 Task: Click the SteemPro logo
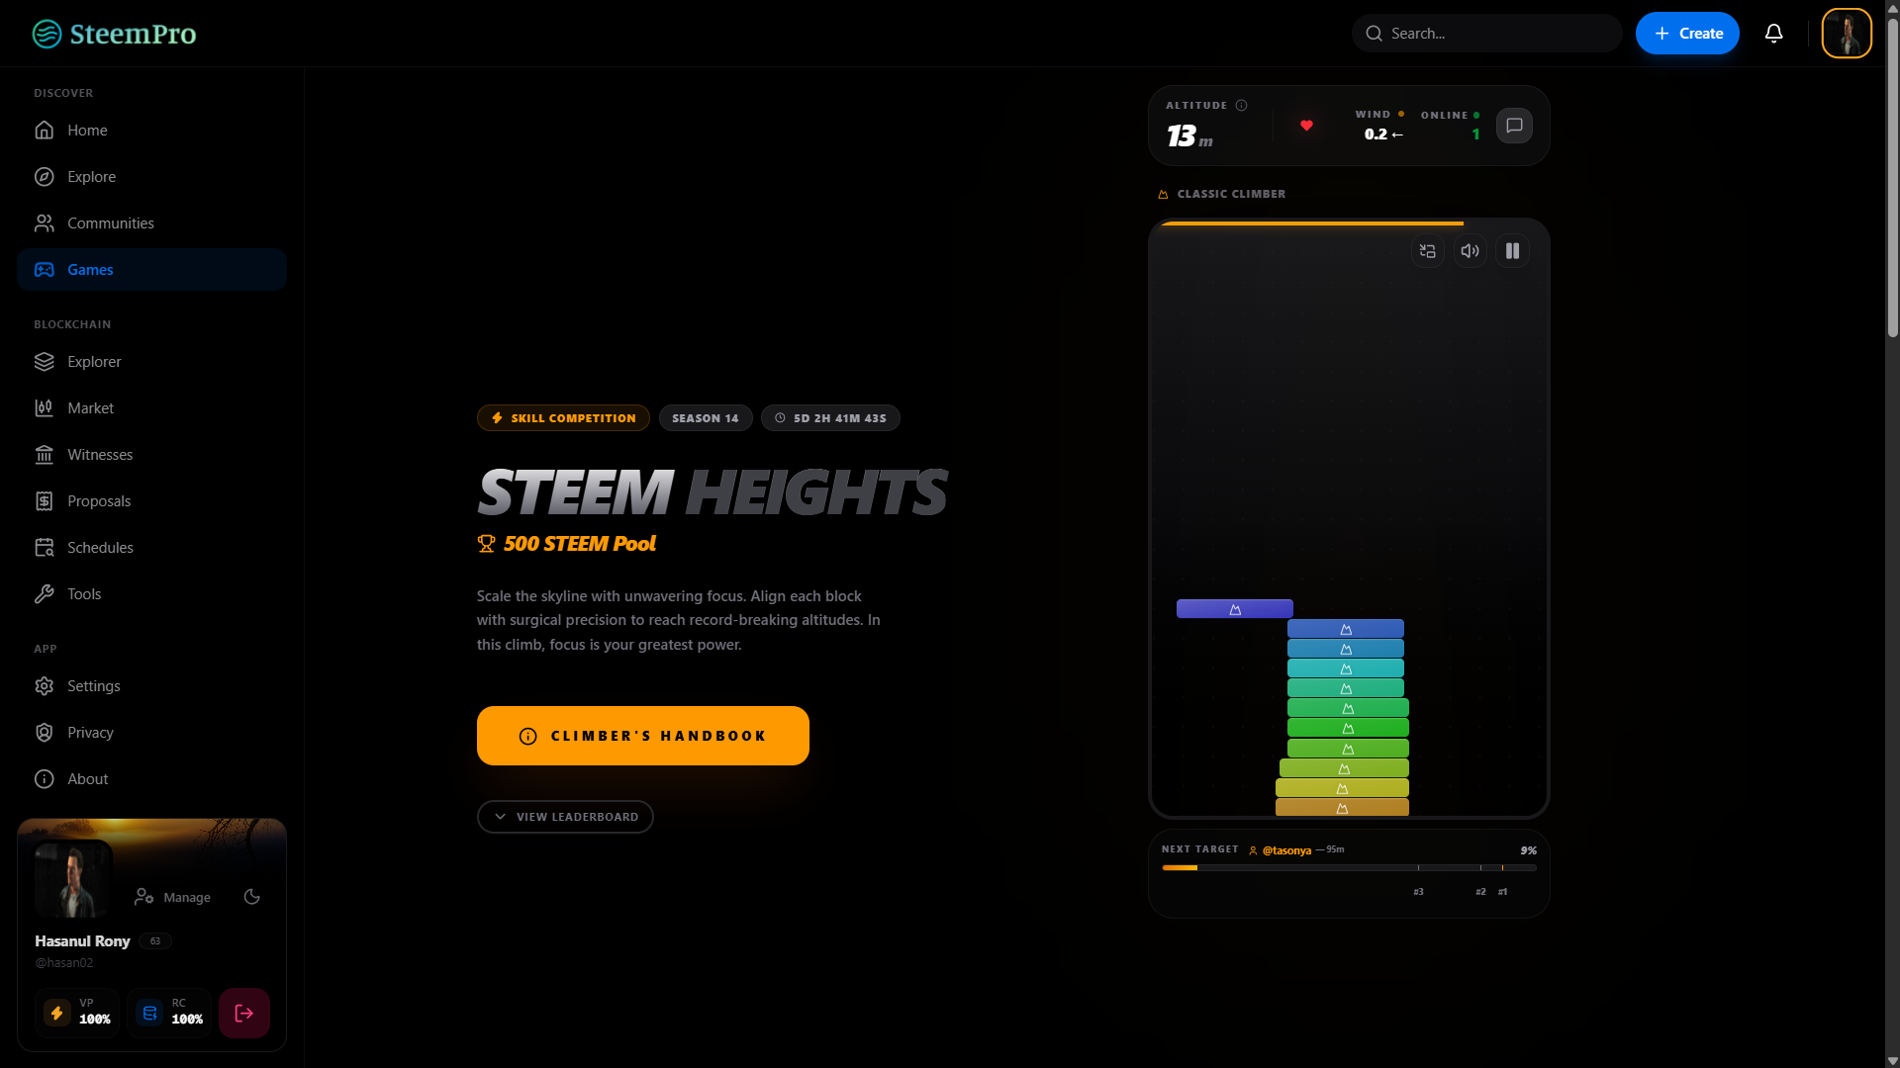[x=114, y=34]
